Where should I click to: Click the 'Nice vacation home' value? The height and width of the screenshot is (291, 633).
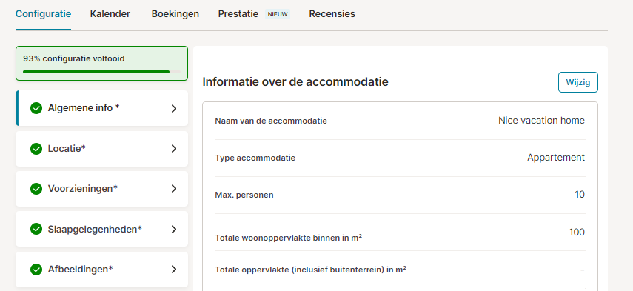pyautogui.click(x=541, y=120)
